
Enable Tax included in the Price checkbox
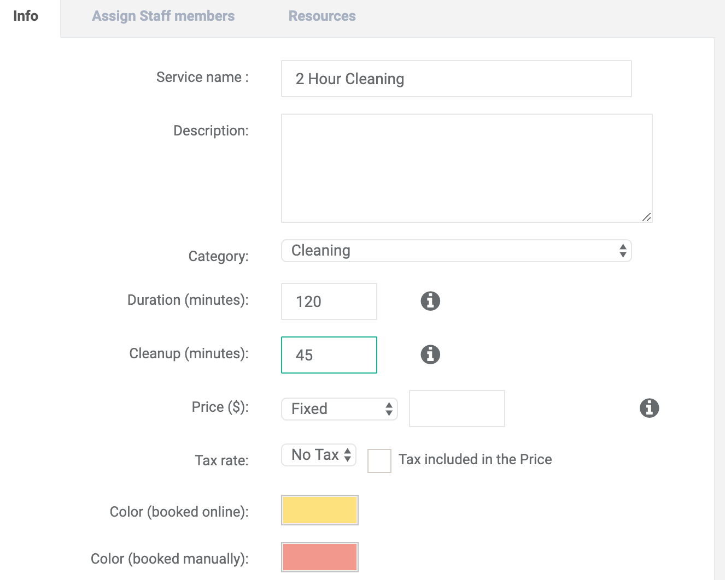379,460
